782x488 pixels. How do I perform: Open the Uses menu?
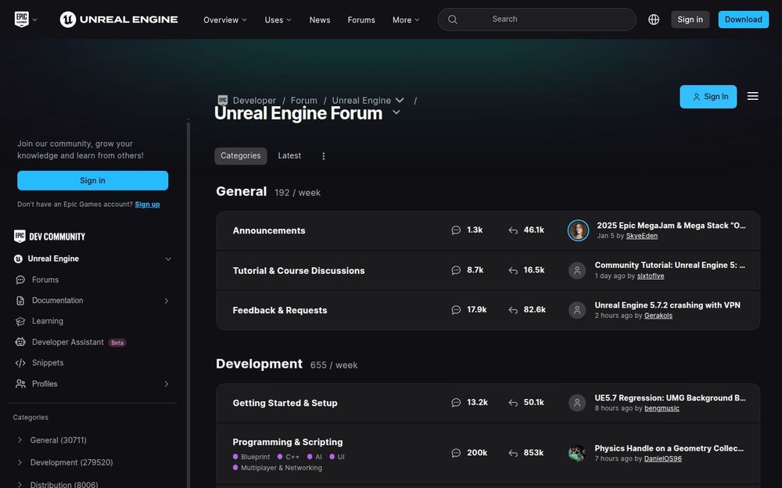278,20
